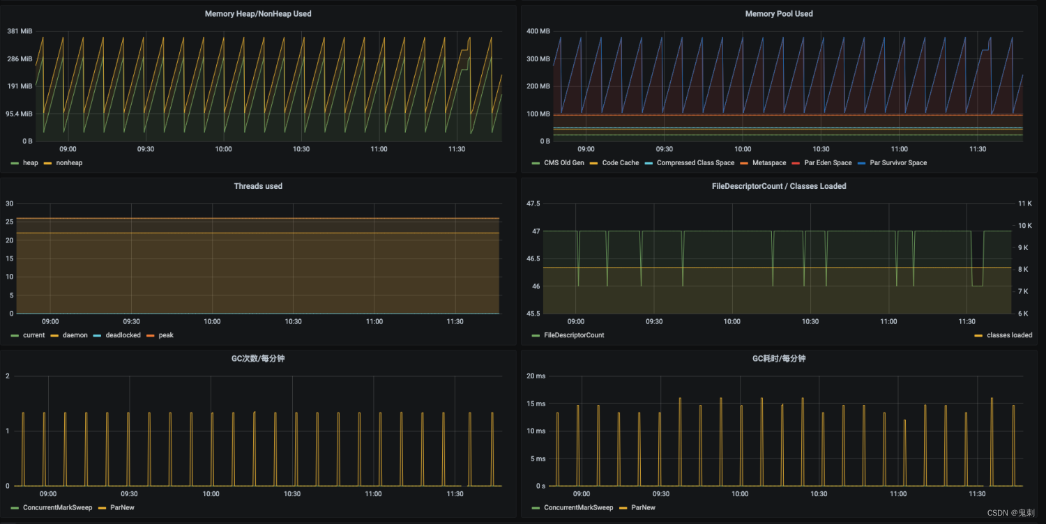Click the 25 y-axis label in Threads panel

point(9,222)
